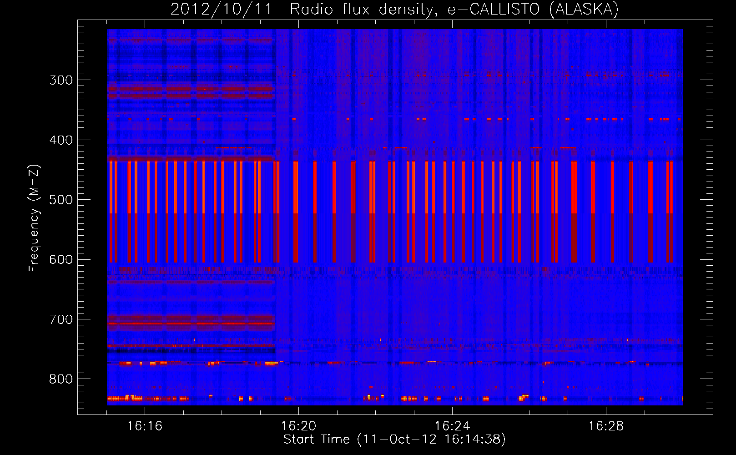Click the 800 frequency tick label
The width and height of the screenshot is (736, 455).
61,379
